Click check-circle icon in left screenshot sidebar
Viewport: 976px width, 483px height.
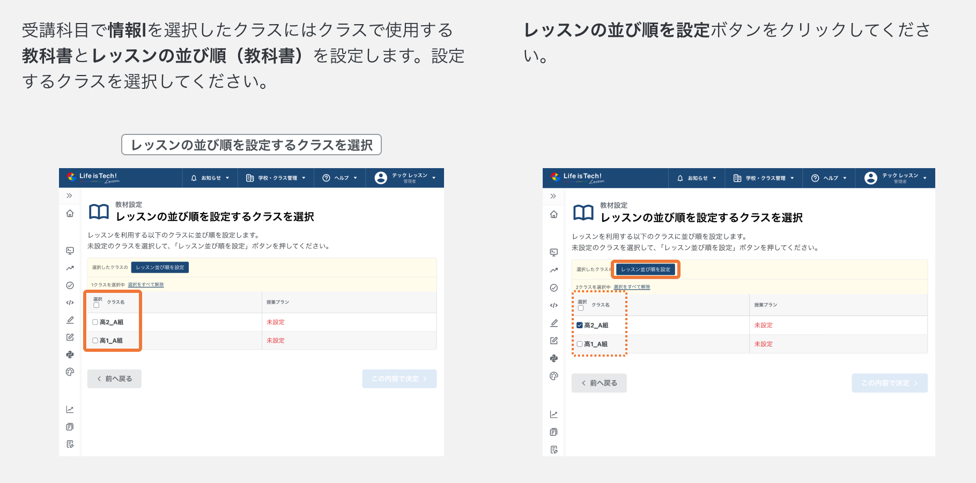[70, 285]
